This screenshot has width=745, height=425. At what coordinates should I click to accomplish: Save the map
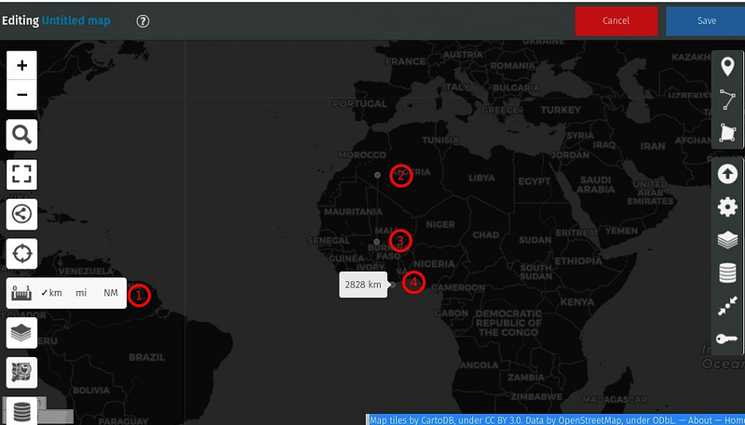(706, 20)
